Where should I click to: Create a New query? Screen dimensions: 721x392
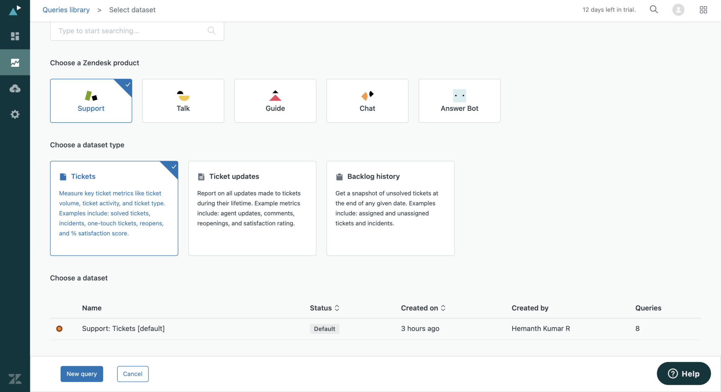pyautogui.click(x=82, y=374)
